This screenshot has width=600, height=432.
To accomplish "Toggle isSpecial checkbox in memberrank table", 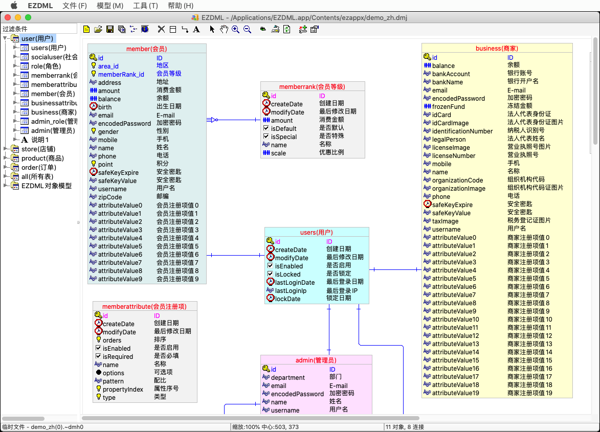I will pyautogui.click(x=266, y=137).
